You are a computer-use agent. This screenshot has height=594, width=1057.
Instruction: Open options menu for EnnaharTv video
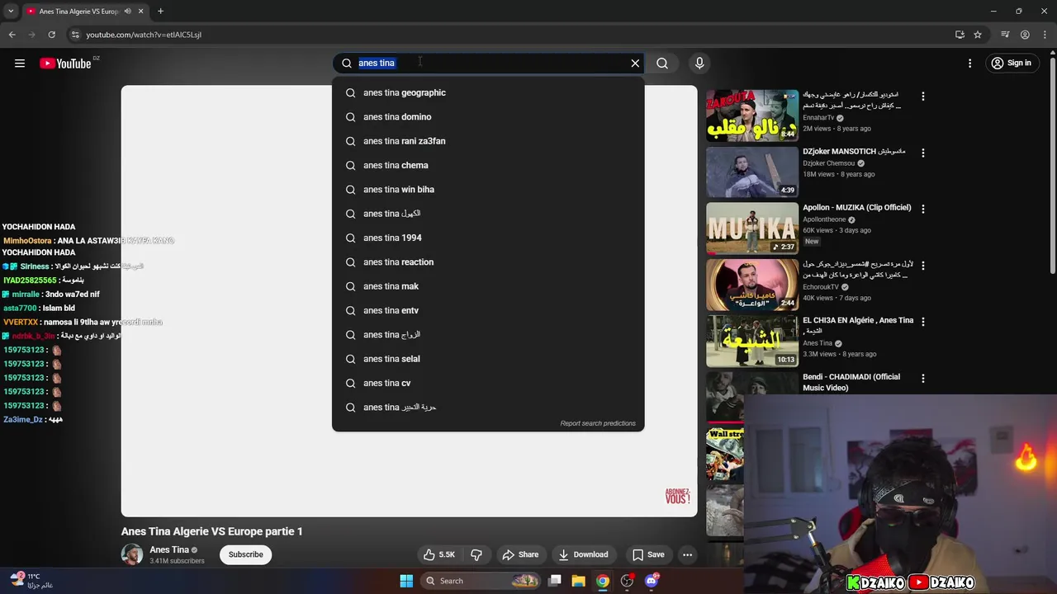click(x=923, y=97)
